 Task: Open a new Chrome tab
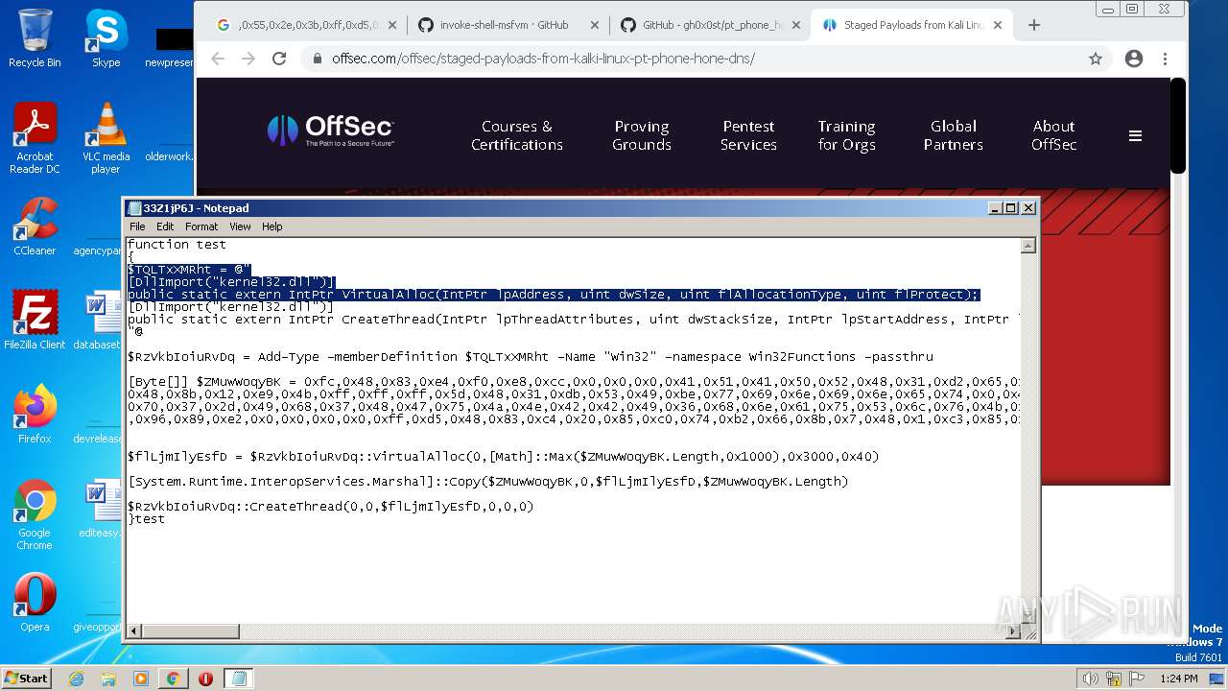(x=1033, y=25)
